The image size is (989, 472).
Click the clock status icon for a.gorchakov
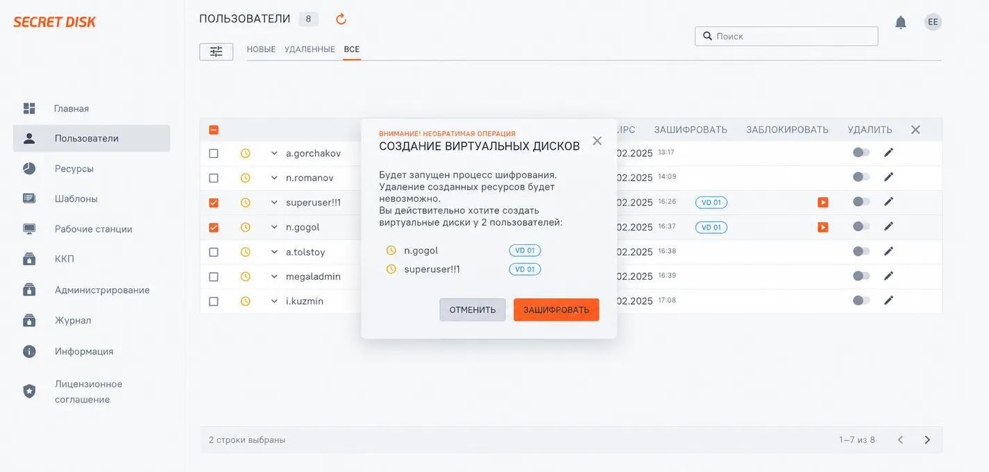click(245, 153)
